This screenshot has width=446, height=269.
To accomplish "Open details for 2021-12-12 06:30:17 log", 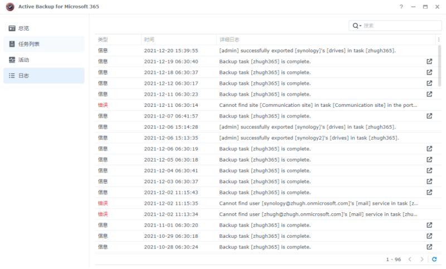I will pos(429,83).
